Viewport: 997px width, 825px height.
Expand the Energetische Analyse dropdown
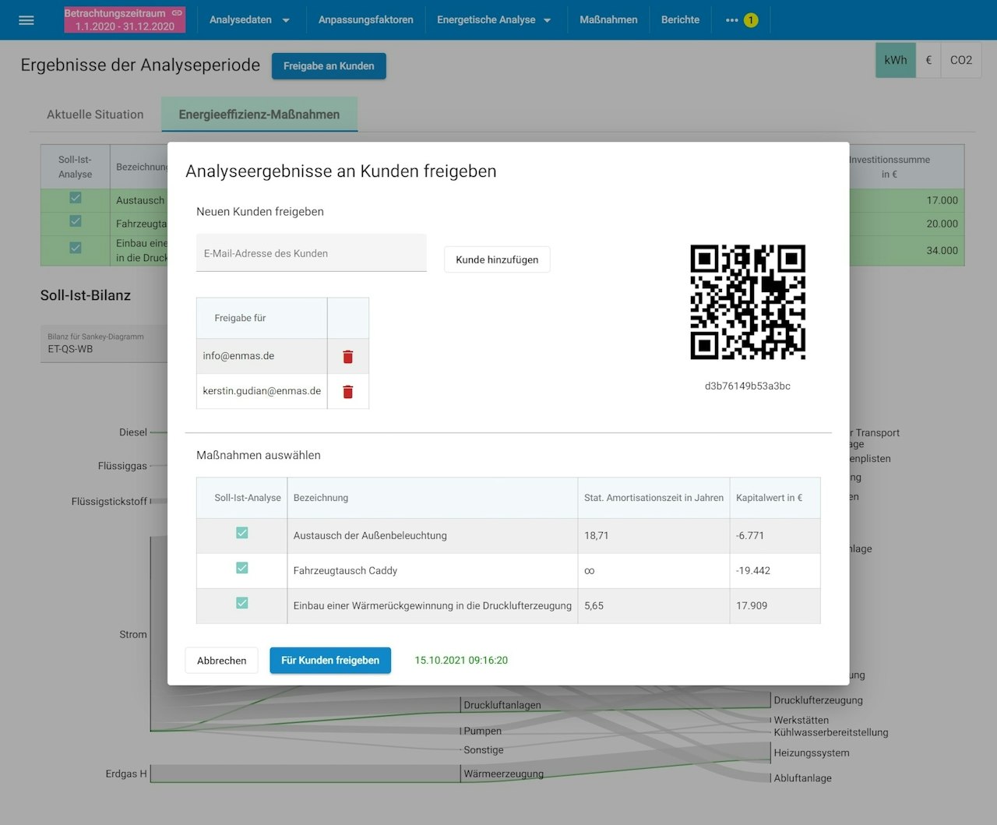(494, 20)
